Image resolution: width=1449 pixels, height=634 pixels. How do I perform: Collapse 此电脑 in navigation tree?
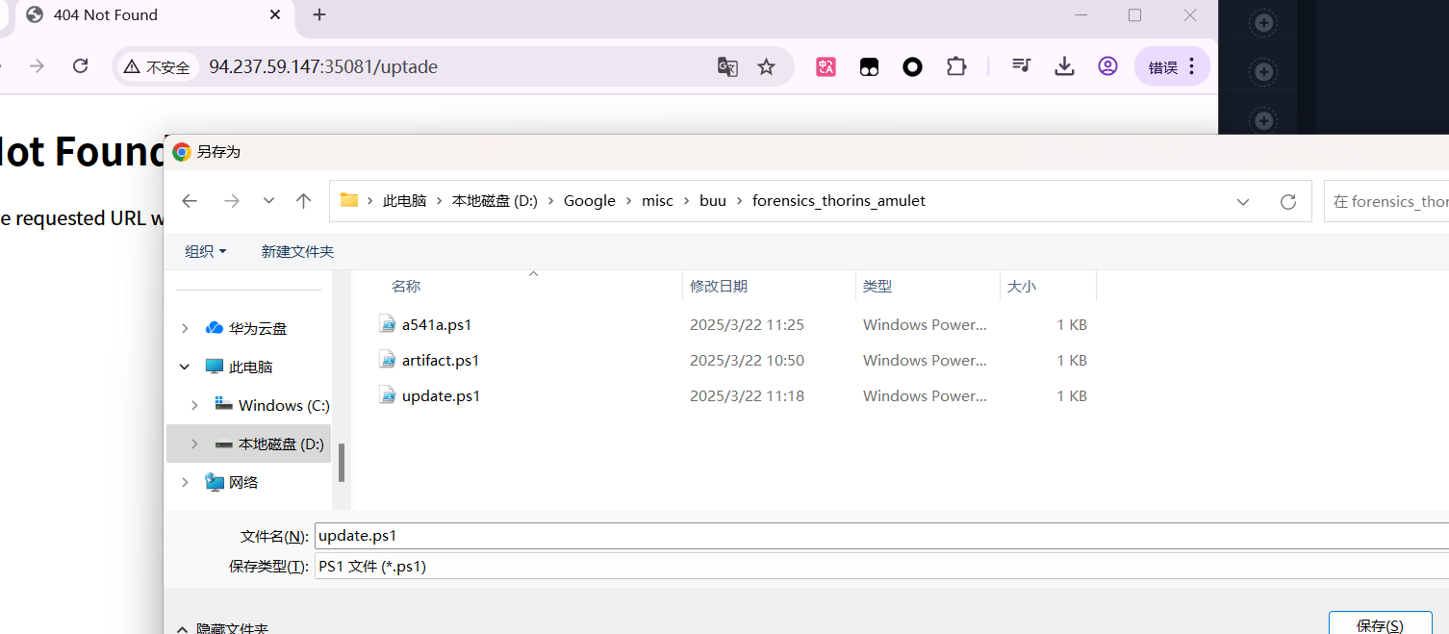(x=185, y=367)
